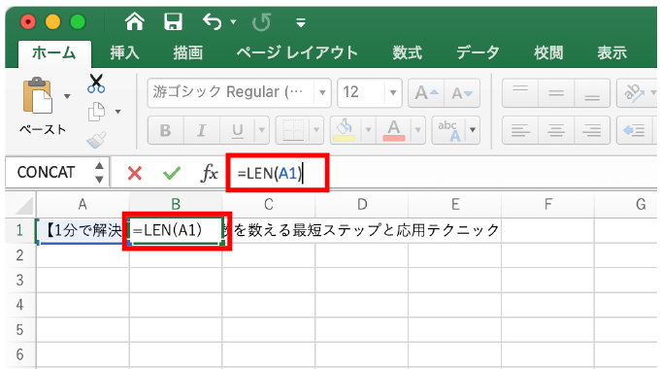Click into the formula bar text =LEN(A1)
Image resolution: width=660 pixels, height=369 pixels.
[270, 173]
